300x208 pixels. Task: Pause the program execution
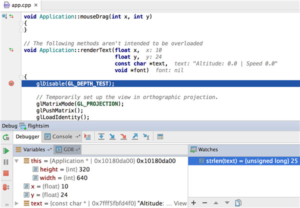[x=6, y=162]
